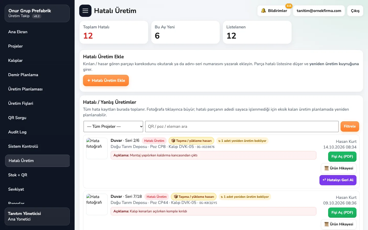Screen dimensions: 368x230
Task: Navigate to Demir Planlama
Action: 37,75
